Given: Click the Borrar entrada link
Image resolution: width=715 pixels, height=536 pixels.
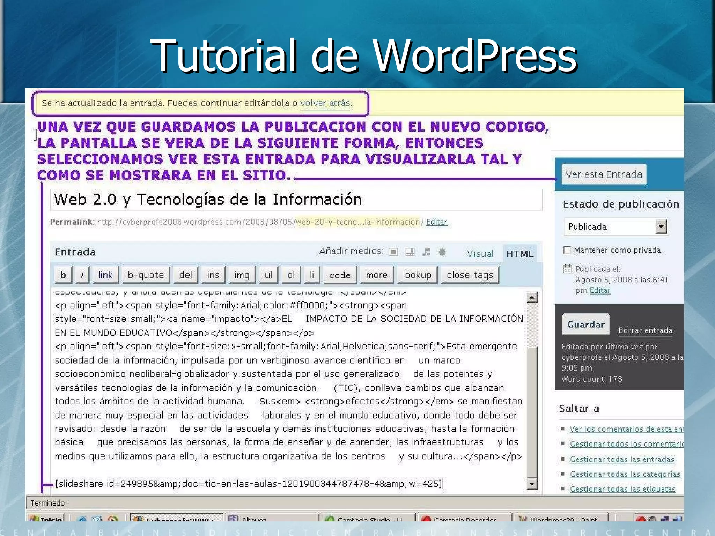Looking at the screenshot, I should (x=645, y=330).
